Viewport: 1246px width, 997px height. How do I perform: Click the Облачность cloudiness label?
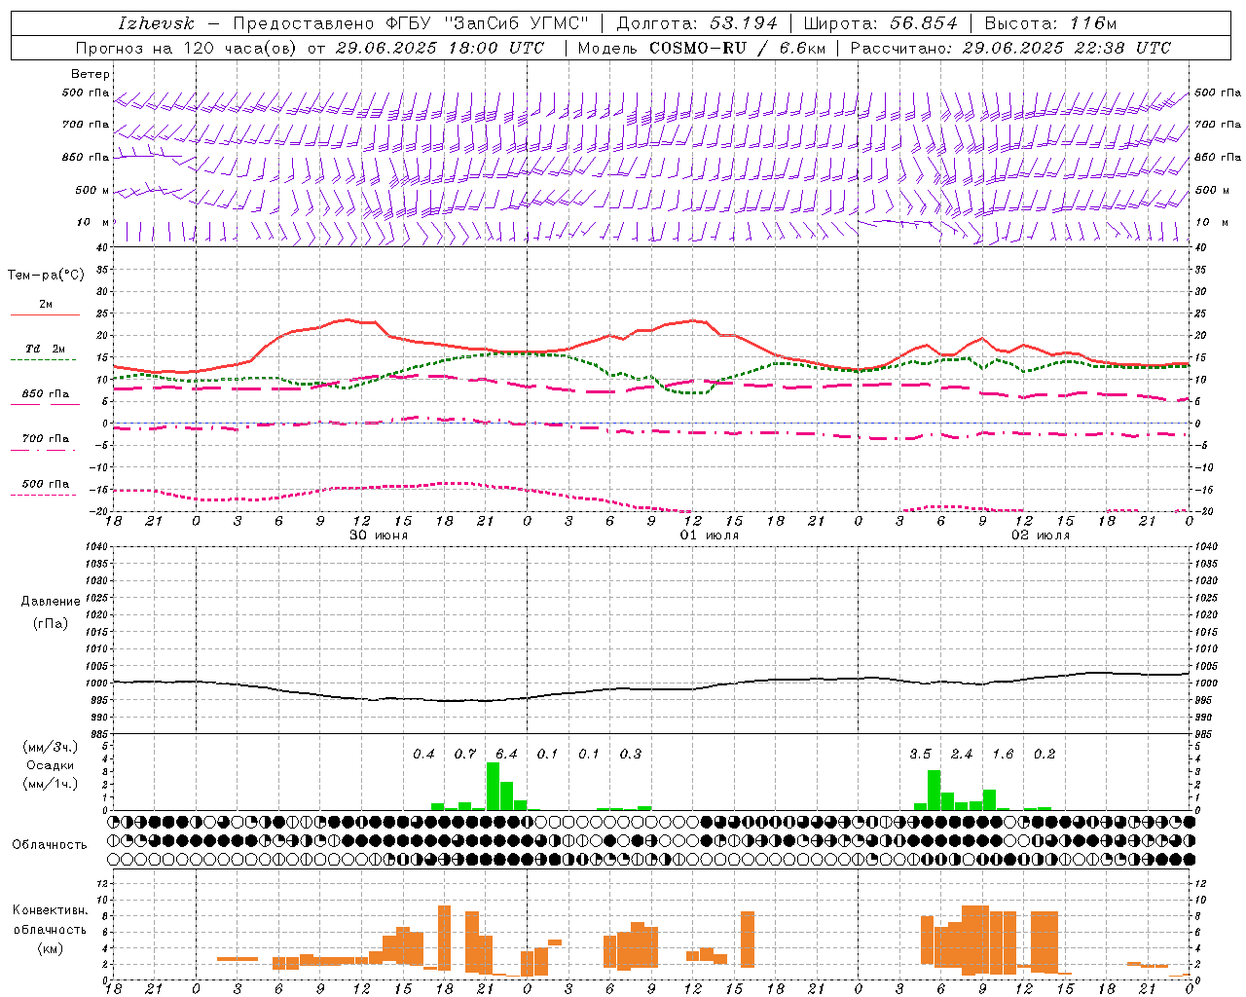pyautogui.click(x=50, y=844)
